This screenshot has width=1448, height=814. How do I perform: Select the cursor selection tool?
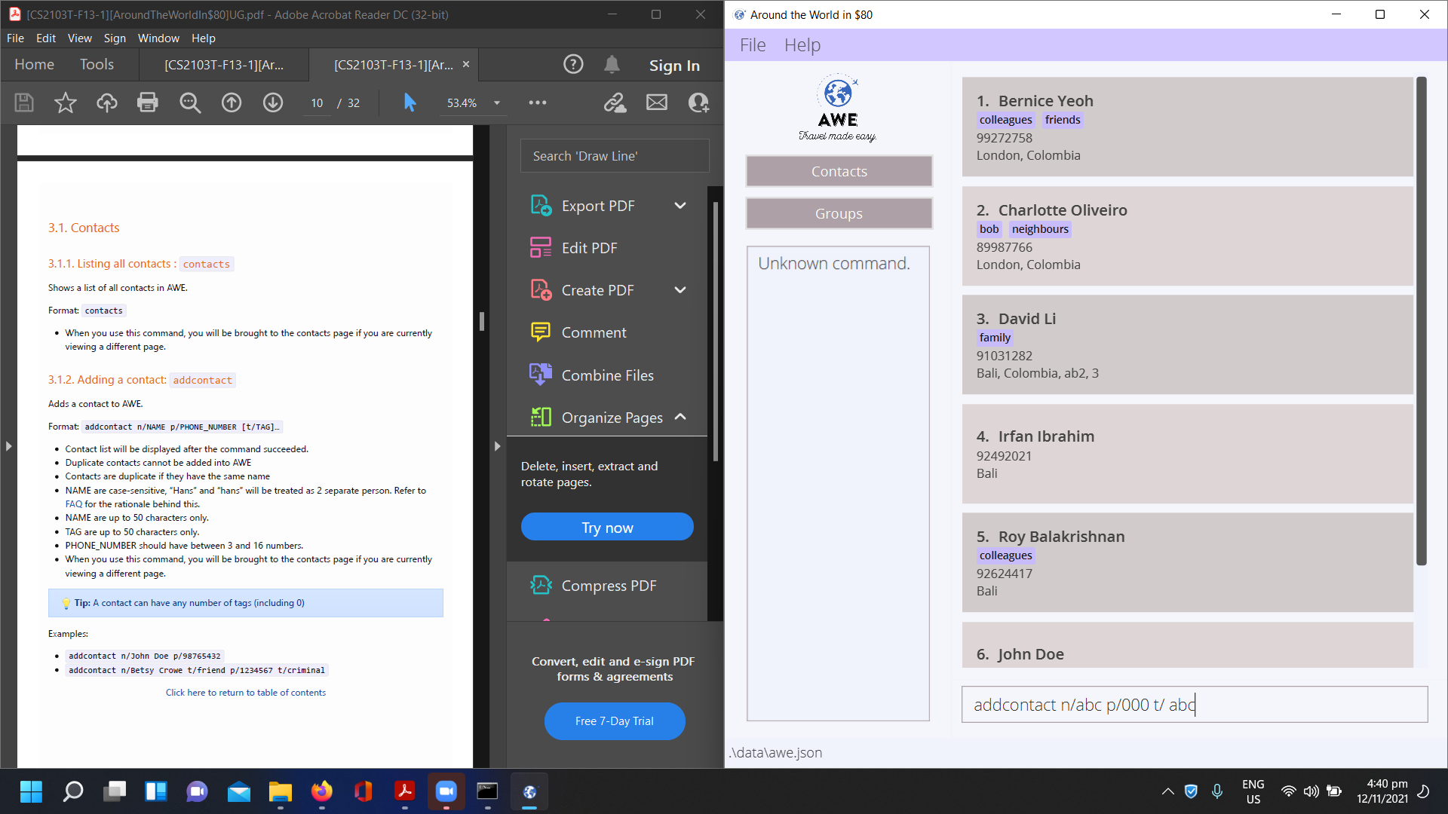pyautogui.click(x=410, y=103)
